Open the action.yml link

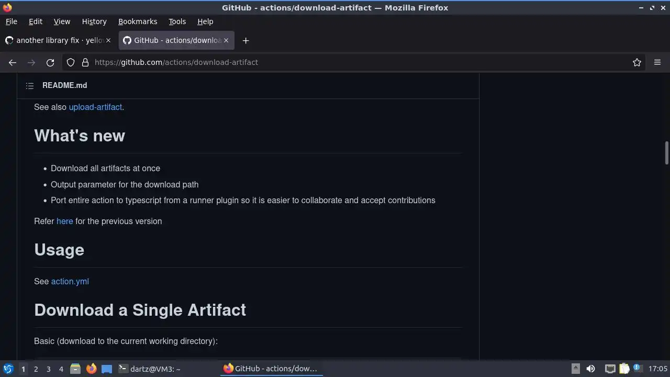point(70,281)
